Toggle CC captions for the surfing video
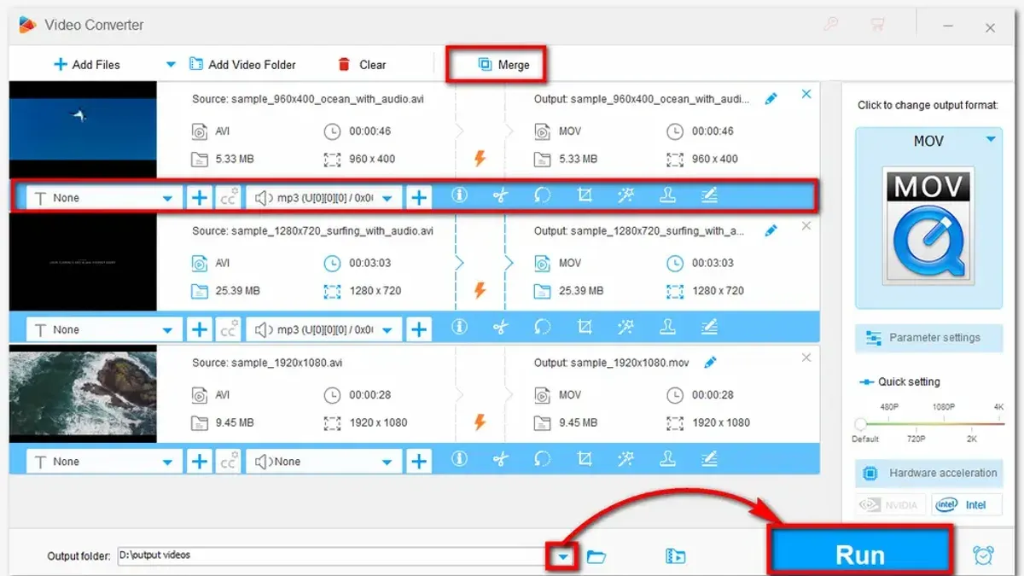The image size is (1024, 576). pos(228,329)
